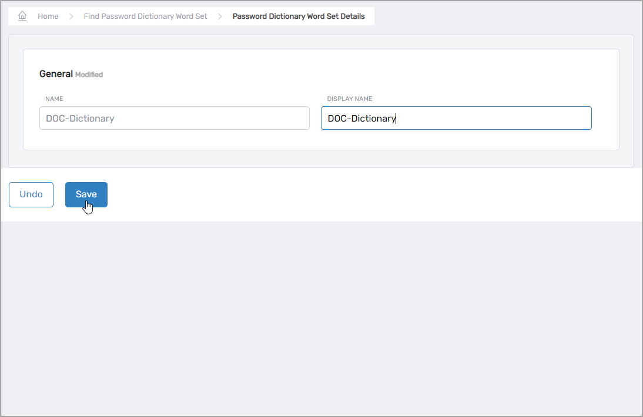This screenshot has height=417, width=643.
Task: Click the disabled Name input field
Action: pyautogui.click(x=235, y=118)
